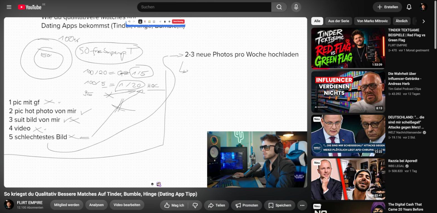Image resolution: width=437 pixels, height=213 pixels.
Task: Open the more actions three-dot menu
Action: (302, 205)
